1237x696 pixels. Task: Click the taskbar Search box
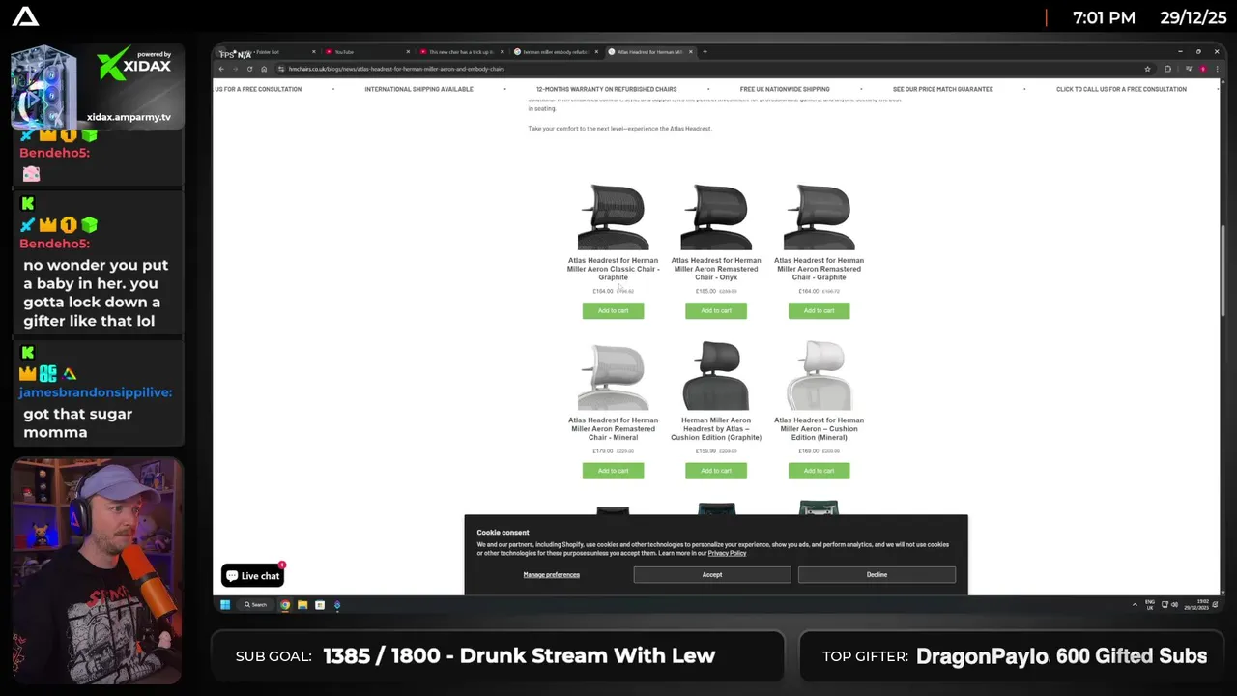(x=255, y=605)
